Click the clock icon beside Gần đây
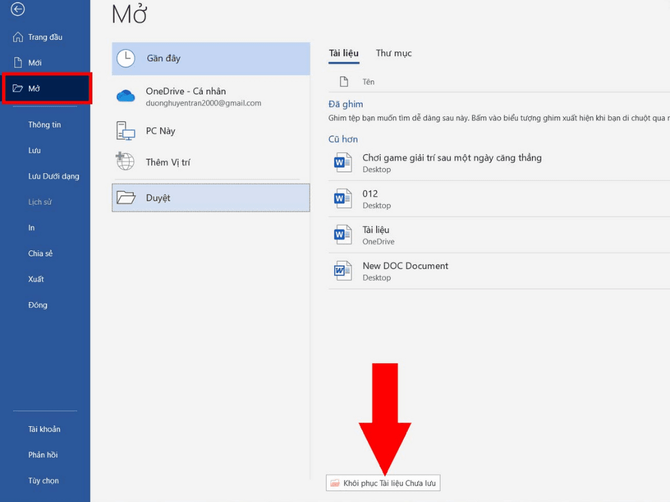This screenshot has height=502, width=670. pyautogui.click(x=126, y=58)
